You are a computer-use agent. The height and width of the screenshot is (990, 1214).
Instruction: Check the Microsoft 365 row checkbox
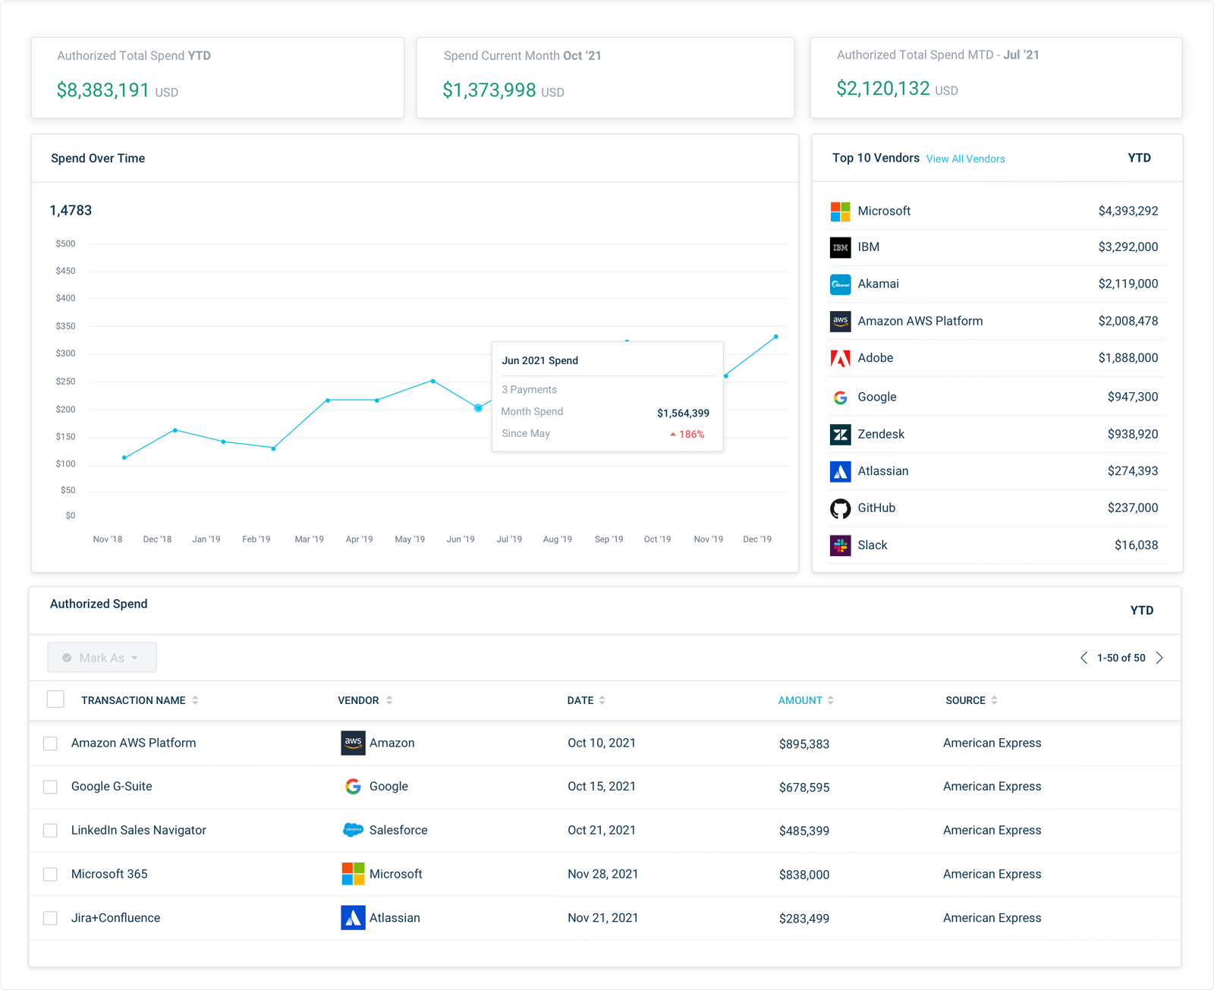(x=50, y=874)
